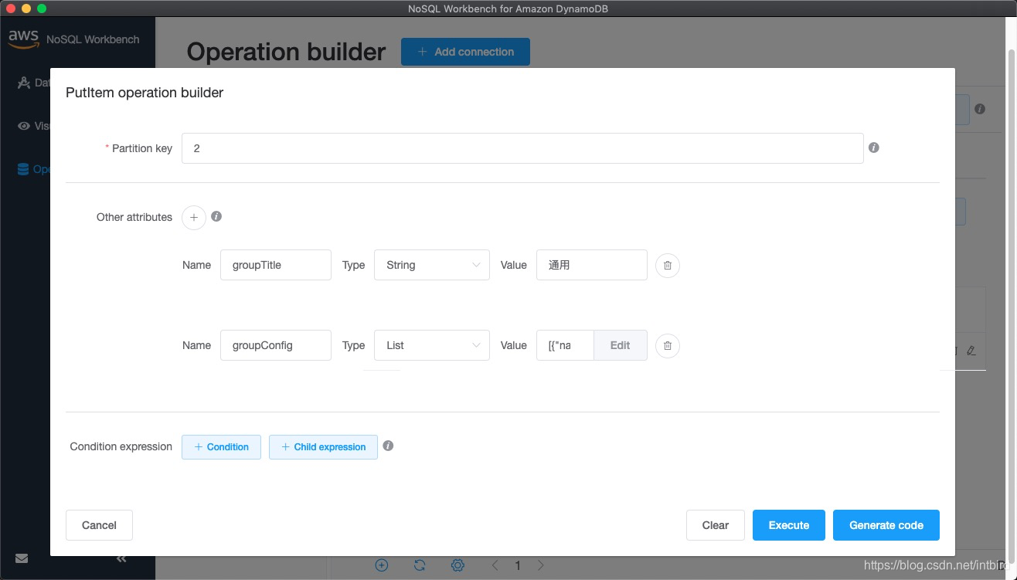Click the Value field containing 通用
Viewport: 1017px width, 580px height.
tap(592, 265)
